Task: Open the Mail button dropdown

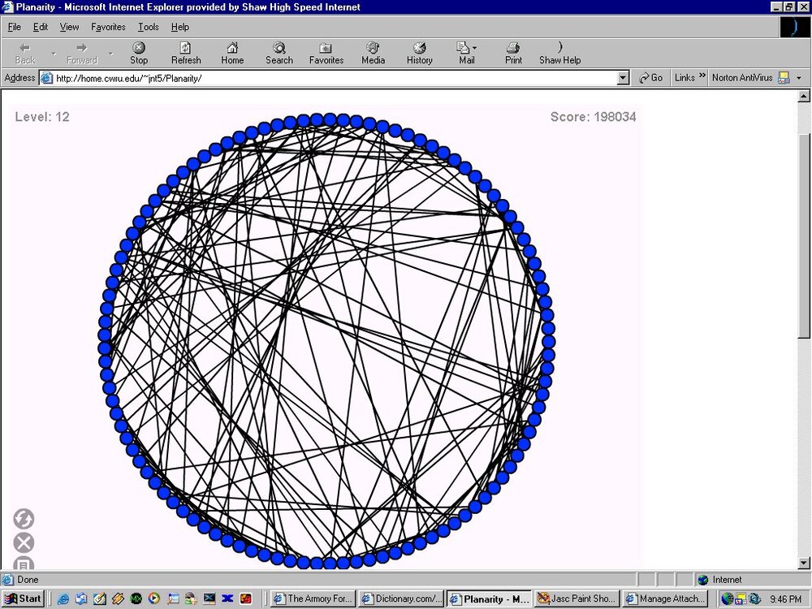Action: (x=475, y=48)
